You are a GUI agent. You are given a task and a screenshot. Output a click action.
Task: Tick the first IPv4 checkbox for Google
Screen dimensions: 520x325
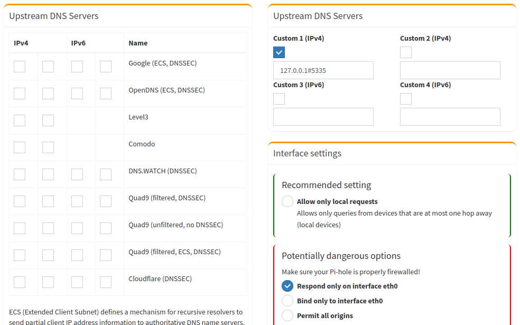20,67
